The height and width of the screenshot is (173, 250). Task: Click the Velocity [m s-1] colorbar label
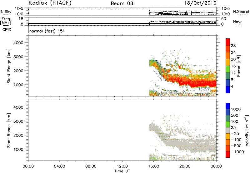coord(247,130)
